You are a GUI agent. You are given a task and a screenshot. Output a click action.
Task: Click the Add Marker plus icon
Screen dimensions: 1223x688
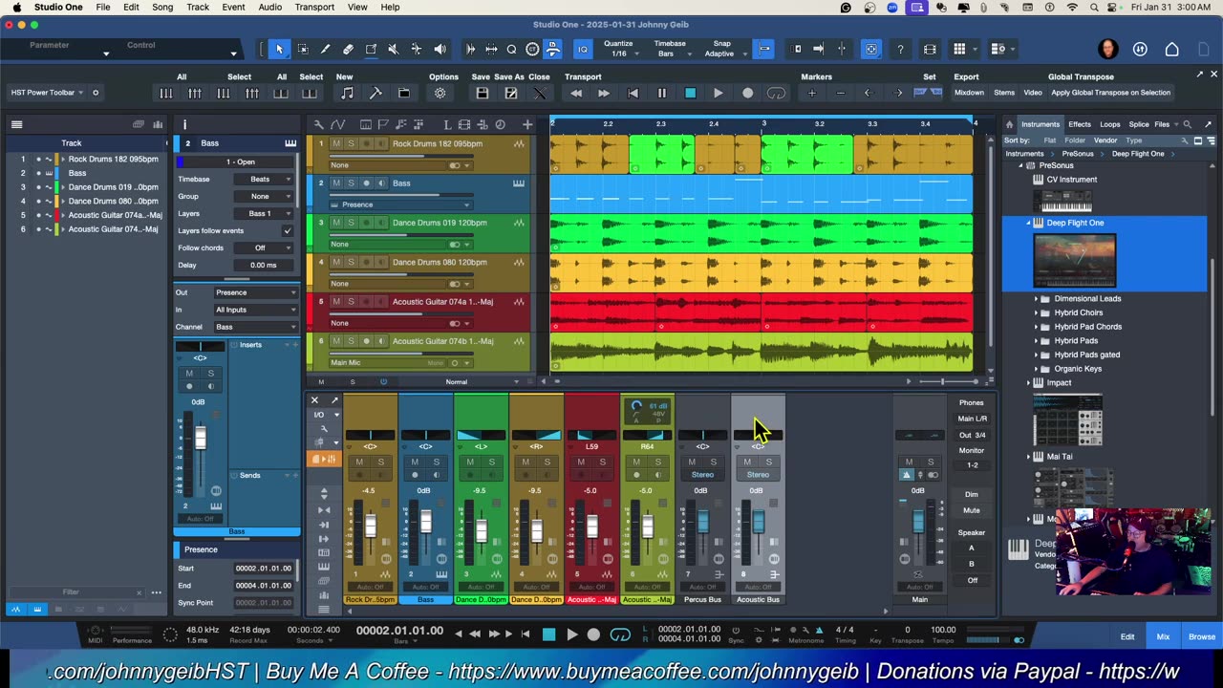pos(811,93)
